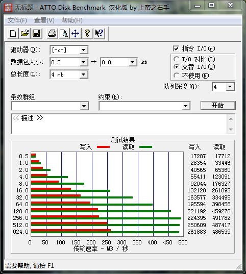Open the 队列深度 queue depth dropdown
Screen dimensions: 246x274
230,87
